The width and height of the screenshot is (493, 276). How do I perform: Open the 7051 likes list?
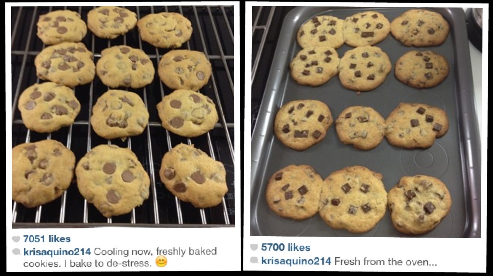tap(47, 239)
